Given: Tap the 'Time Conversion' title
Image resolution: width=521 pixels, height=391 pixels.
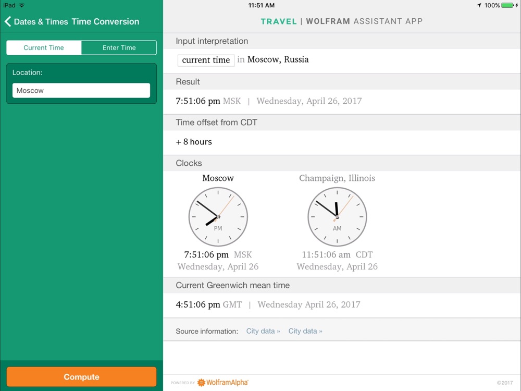Looking at the screenshot, I should pyautogui.click(x=105, y=21).
